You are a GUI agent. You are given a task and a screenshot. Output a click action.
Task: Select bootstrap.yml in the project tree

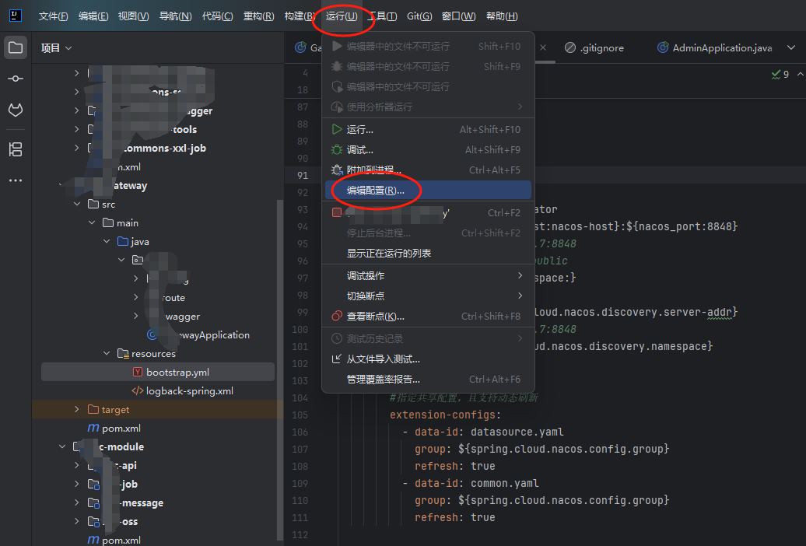click(x=158, y=373)
